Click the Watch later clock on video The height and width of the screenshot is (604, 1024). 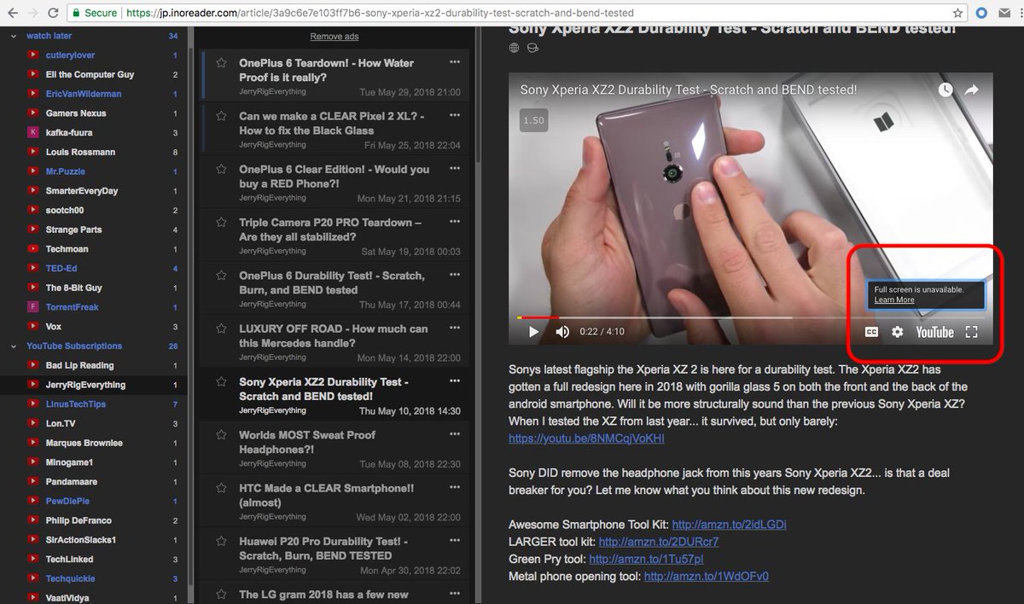pyautogui.click(x=945, y=90)
